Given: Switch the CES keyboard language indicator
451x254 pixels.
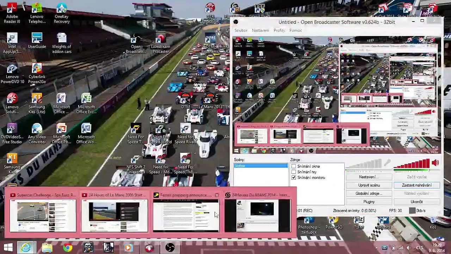Looking at the screenshot, I should coord(419,248).
